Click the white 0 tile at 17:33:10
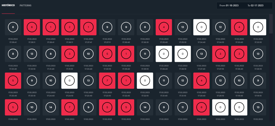 (258, 27)
